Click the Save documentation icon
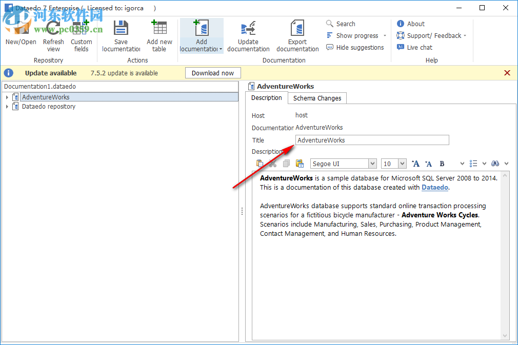 pyautogui.click(x=121, y=29)
